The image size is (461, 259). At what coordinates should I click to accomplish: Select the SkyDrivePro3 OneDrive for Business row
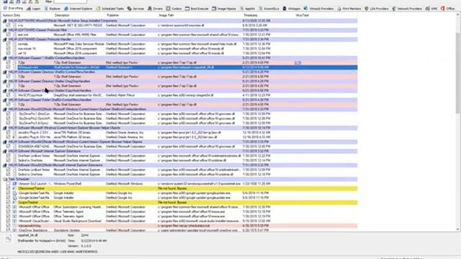(180, 123)
